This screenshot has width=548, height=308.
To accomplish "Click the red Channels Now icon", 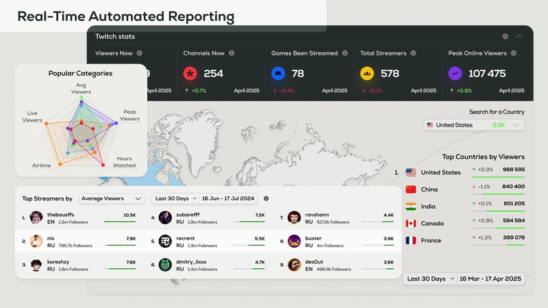I will pos(190,73).
